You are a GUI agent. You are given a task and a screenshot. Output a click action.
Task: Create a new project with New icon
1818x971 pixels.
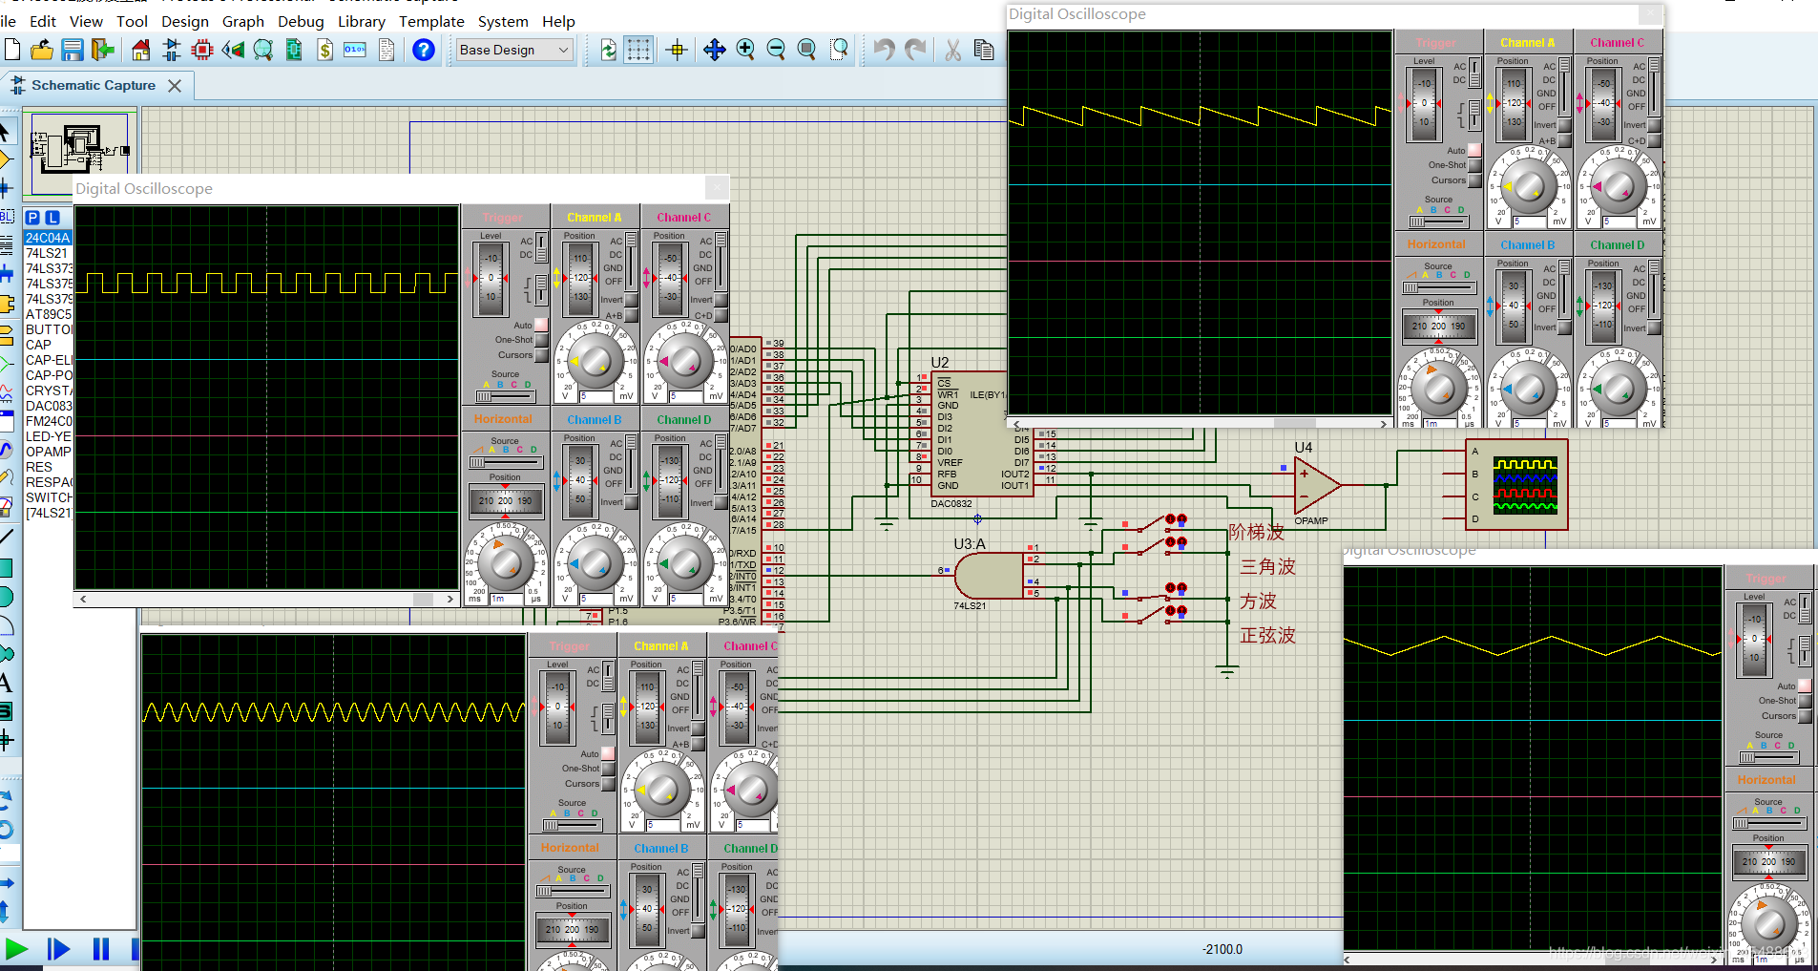click(12, 50)
